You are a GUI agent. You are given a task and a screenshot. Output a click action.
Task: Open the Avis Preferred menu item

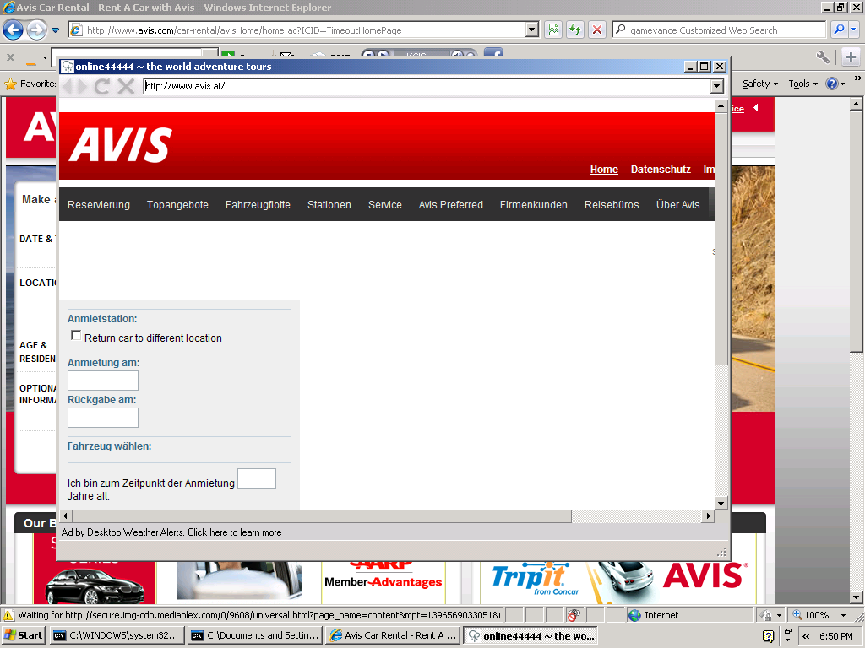[451, 205]
